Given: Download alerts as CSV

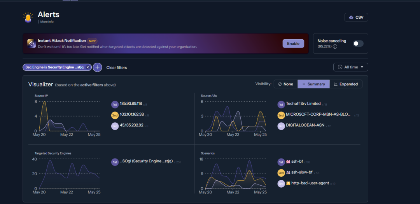Looking at the screenshot, I should 356,17.
